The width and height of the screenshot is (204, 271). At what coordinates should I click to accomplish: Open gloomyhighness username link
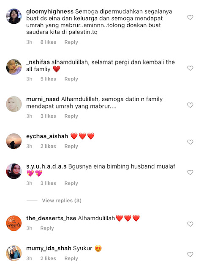(x=50, y=11)
